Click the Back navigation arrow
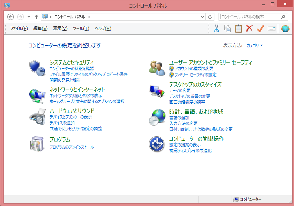This screenshot has width=294, height=206. tap(10, 17)
